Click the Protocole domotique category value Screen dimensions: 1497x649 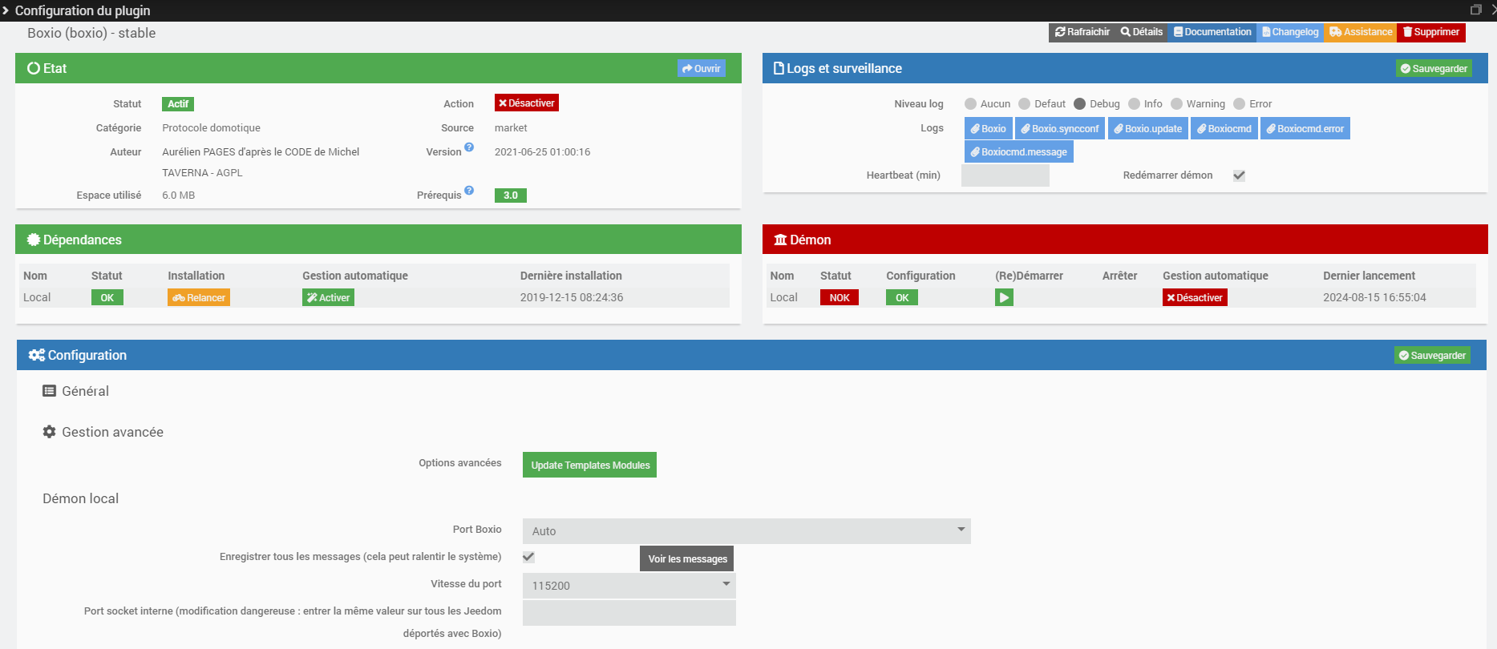click(x=211, y=128)
